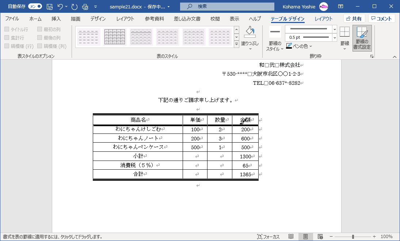400x241 pixels.
Task: Open ribbon display options icon
Action: coord(340,6)
